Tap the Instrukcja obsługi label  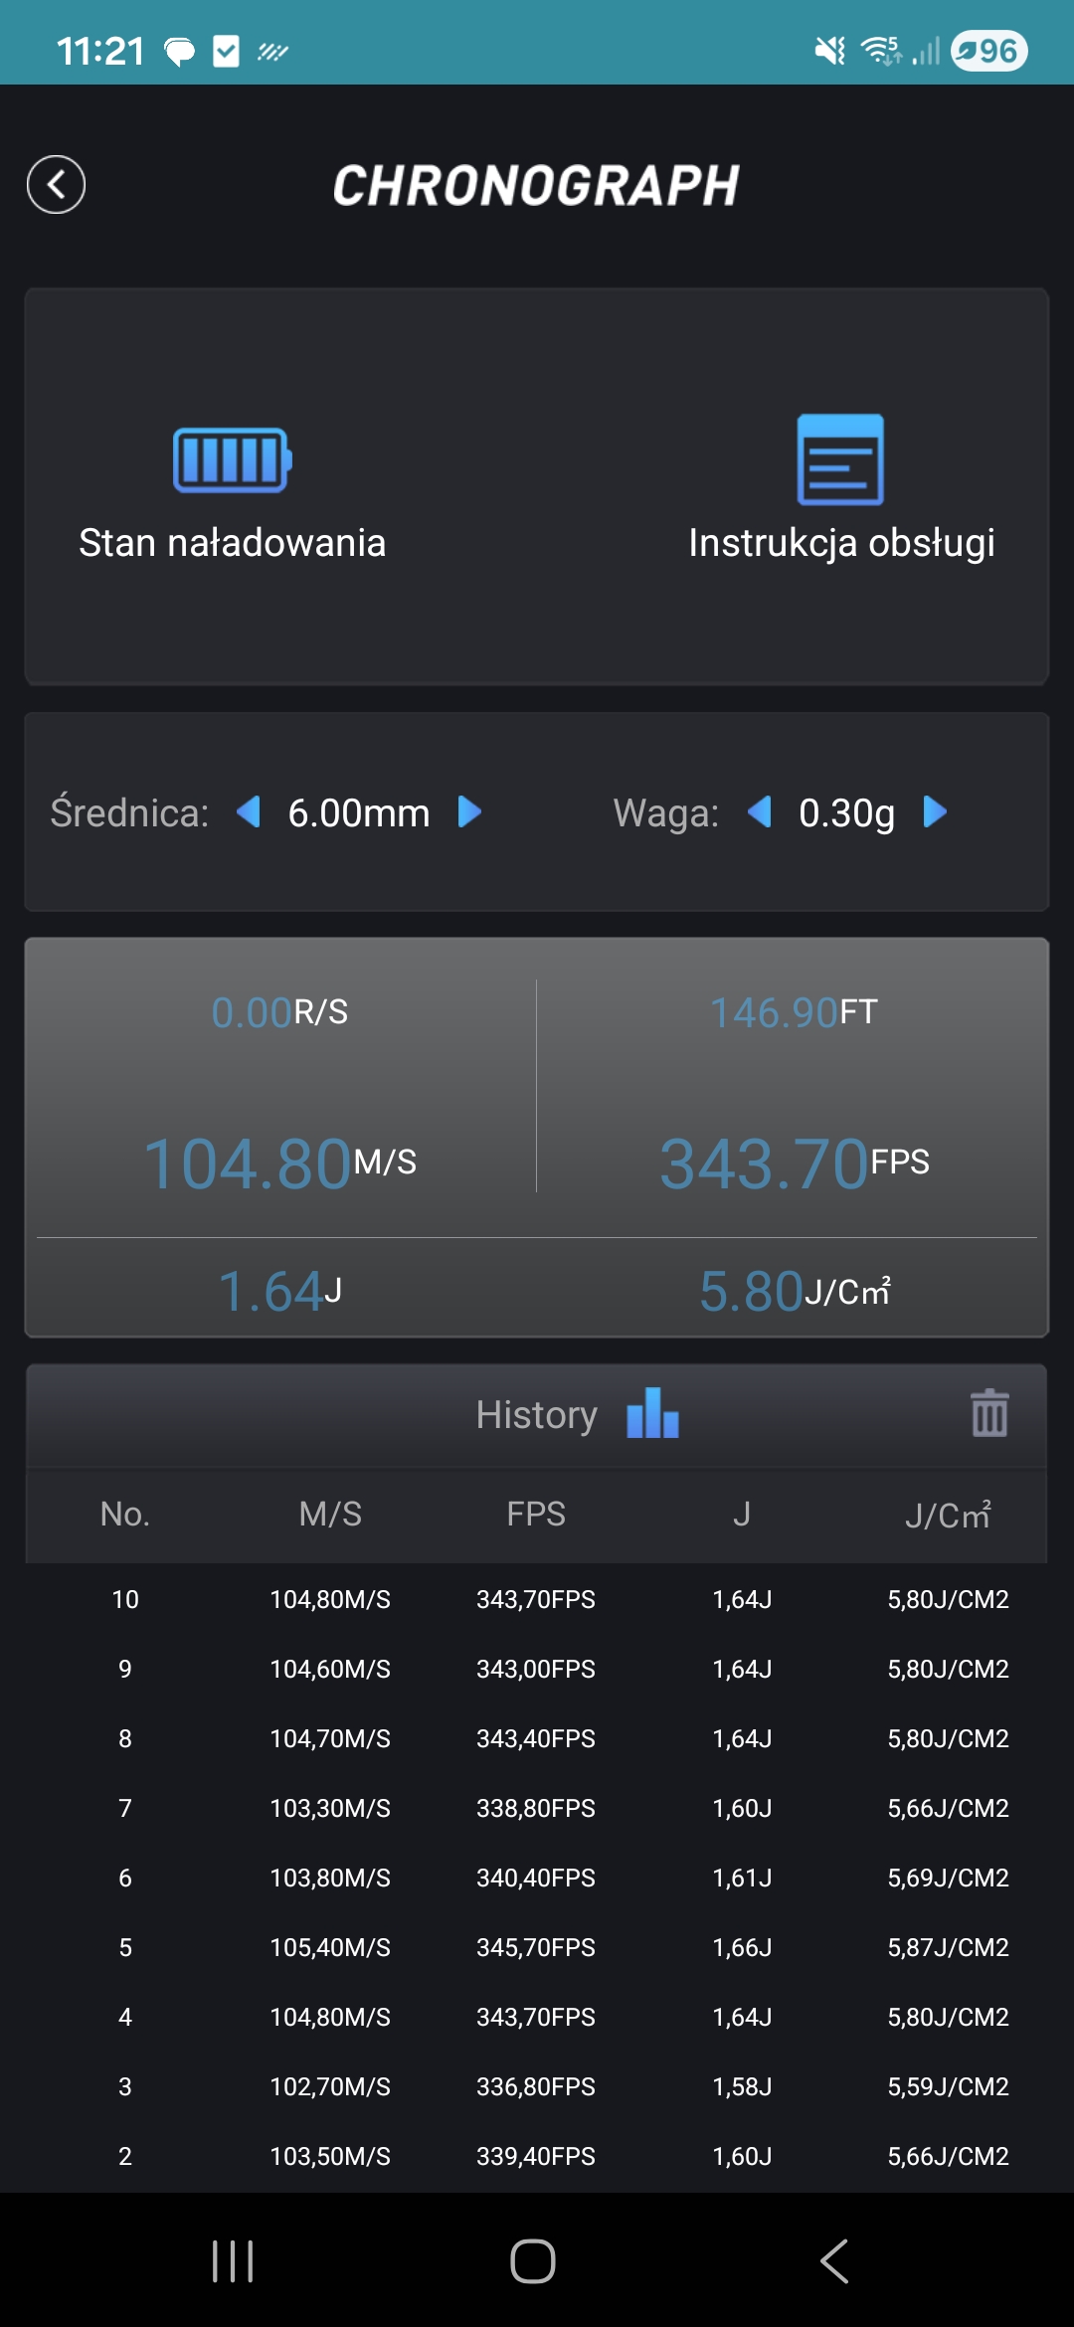click(841, 543)
